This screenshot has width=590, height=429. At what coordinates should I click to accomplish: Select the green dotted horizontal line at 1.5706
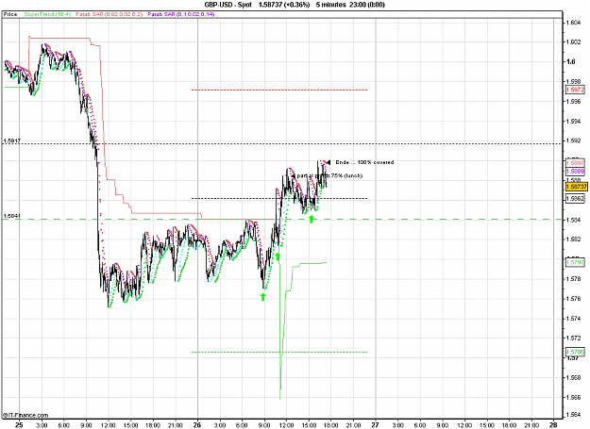(279, 352)
